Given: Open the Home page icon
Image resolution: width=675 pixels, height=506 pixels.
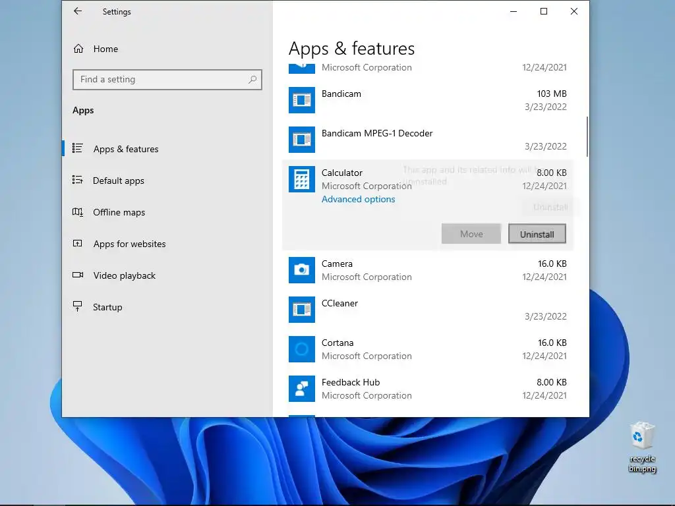Looking at the screenshot, I should coord(78,49).
